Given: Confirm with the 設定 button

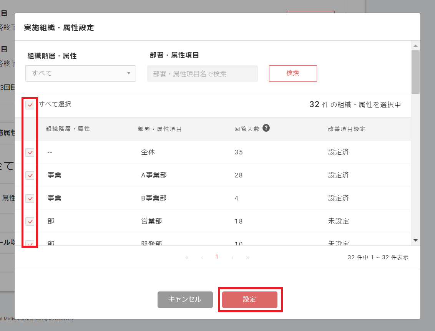Looking at the screenshot, I should [x=249, y=300].
